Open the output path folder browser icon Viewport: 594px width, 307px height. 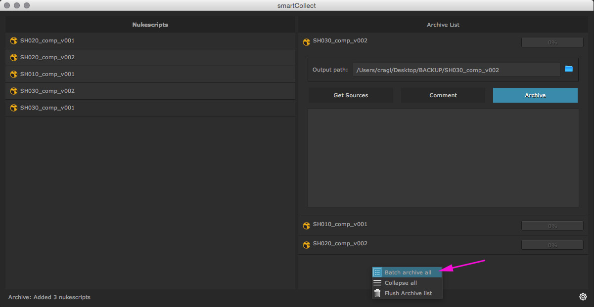pos(569,69)
